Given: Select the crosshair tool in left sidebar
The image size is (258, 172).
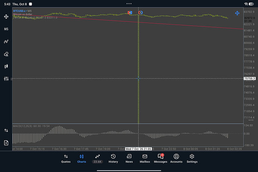Looking at the screenshot, I should 6,16.
